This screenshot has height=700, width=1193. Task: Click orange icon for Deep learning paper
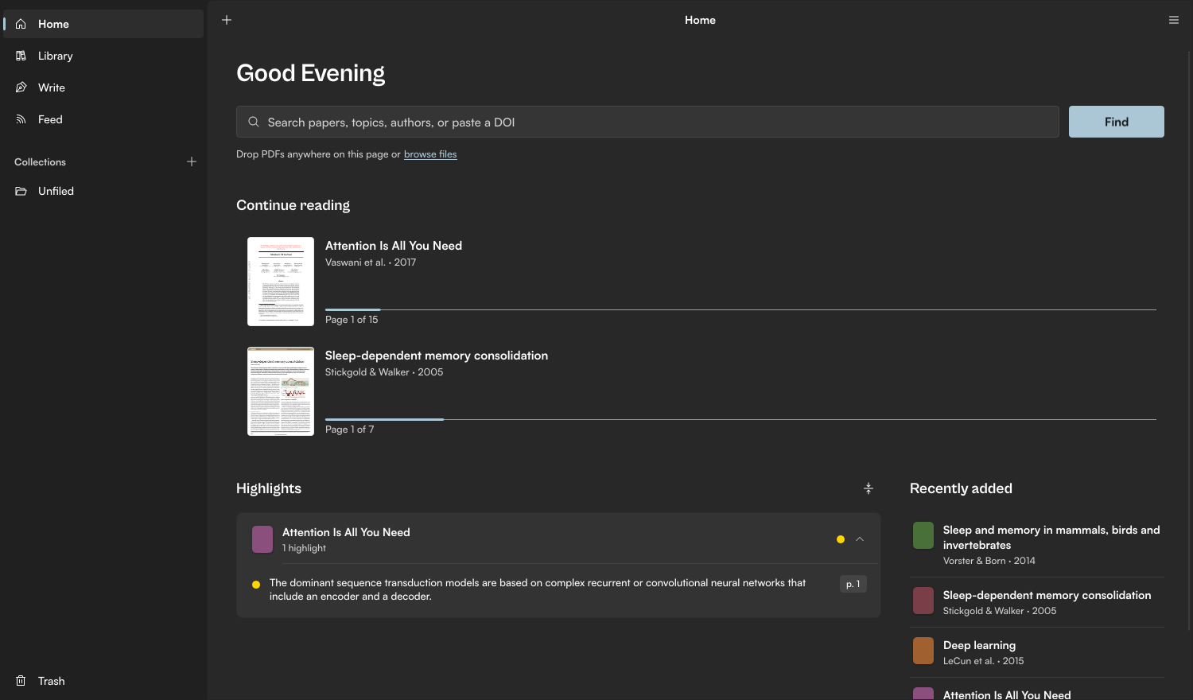(923, 651)
